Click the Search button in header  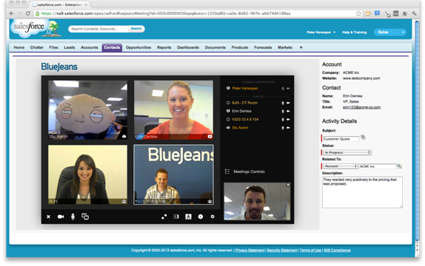click(136, 29)
